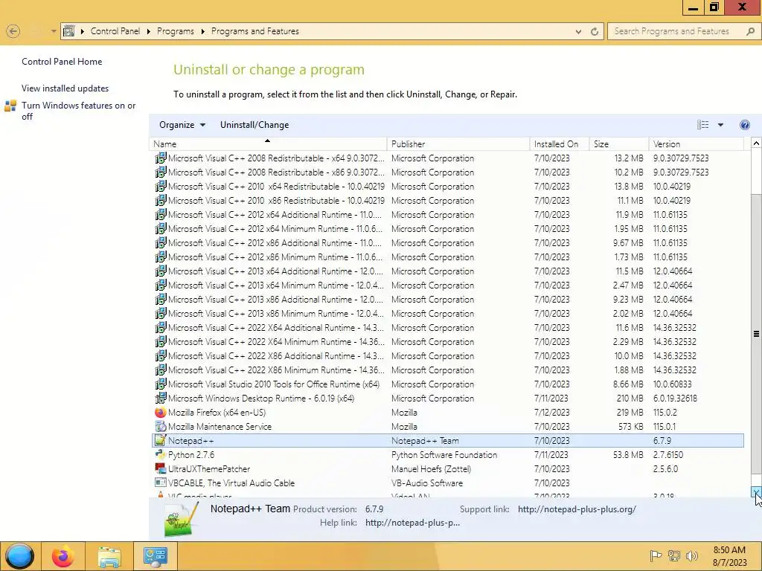The image size is (762, 571).
Task: Click the UltraUXThemePatcher icon
Action: coord(160,468)
